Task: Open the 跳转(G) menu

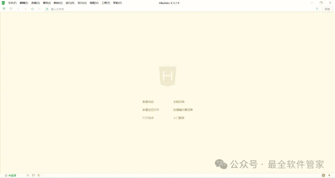Action: [x=58, y=3]
